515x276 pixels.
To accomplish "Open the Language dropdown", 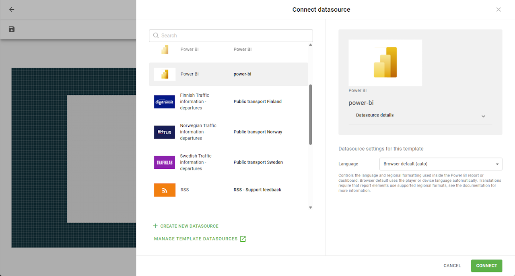I will [x=441, y=164].
